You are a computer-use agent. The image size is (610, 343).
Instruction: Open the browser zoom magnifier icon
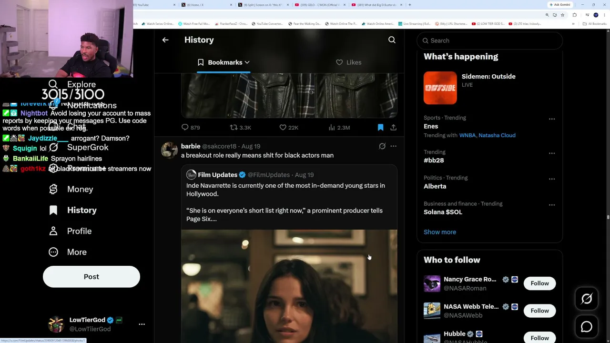(547, 15)
